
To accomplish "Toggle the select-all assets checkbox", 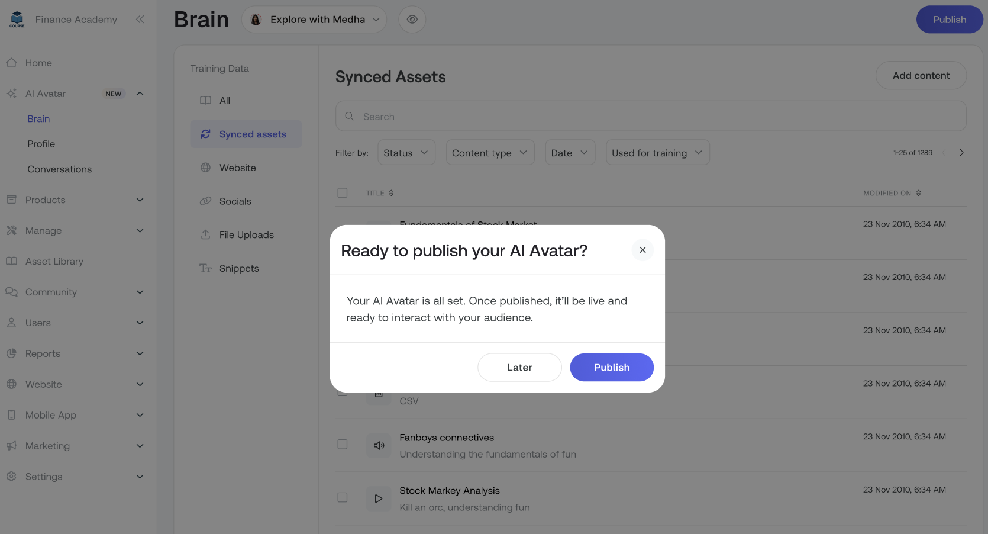I will click(x=343, y=193).
